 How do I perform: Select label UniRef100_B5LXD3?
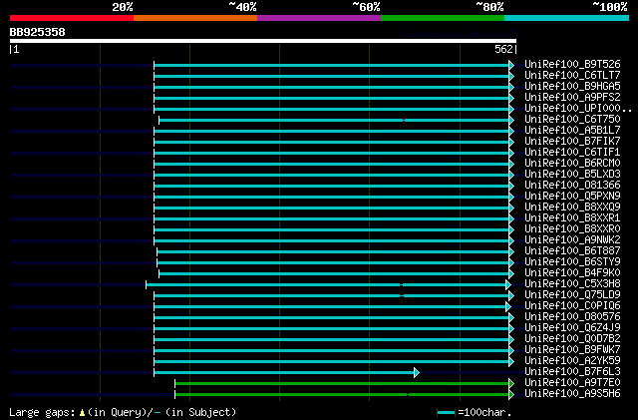(x=572, y=175)
